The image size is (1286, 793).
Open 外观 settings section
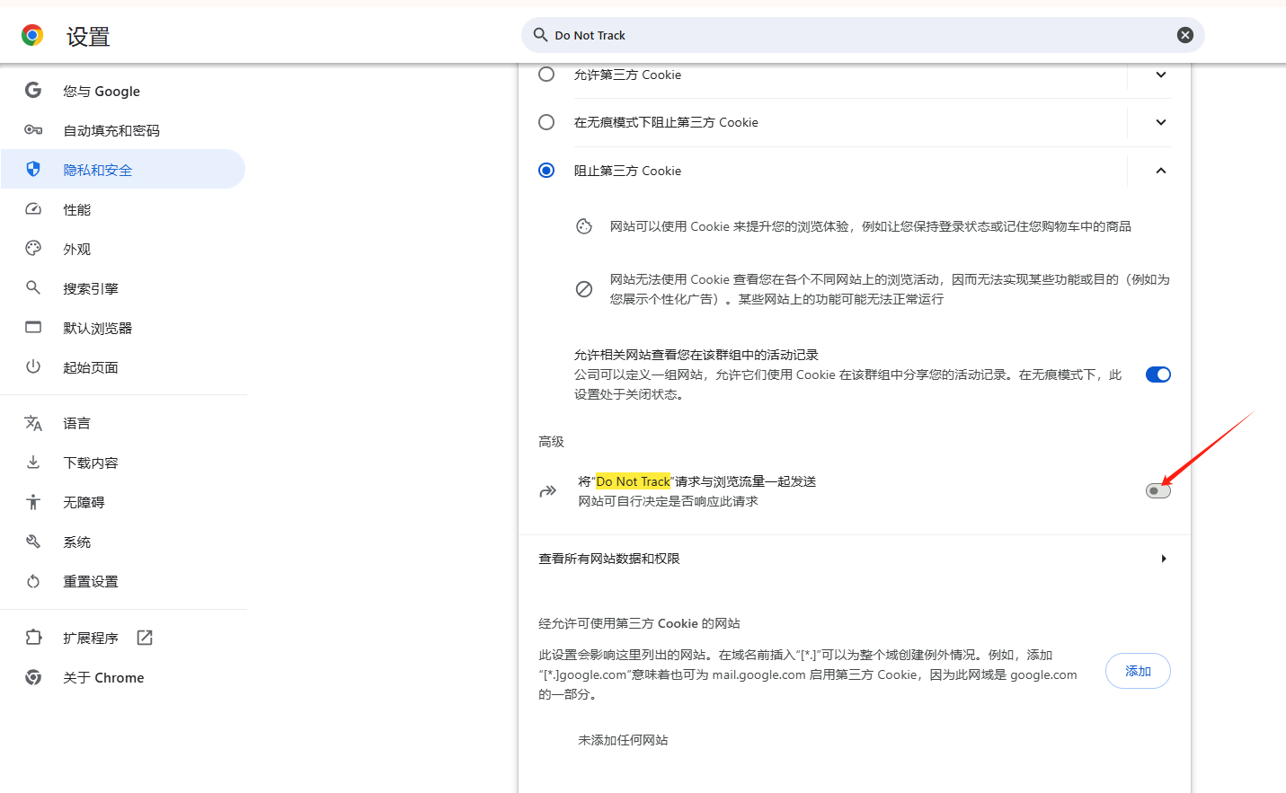[123, 249]
